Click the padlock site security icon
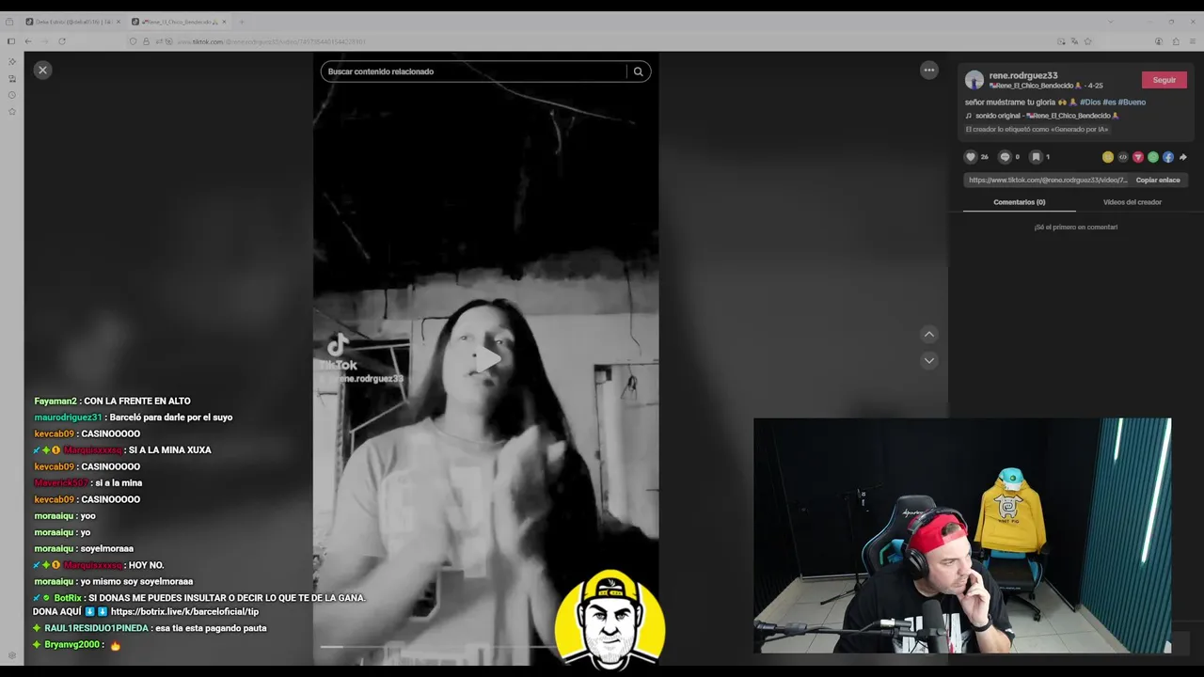Screen dimensions: 1204x677 [146, 41]
